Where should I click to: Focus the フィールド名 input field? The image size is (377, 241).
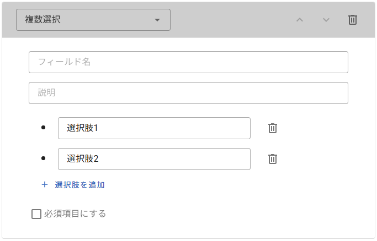coord(188,62)
